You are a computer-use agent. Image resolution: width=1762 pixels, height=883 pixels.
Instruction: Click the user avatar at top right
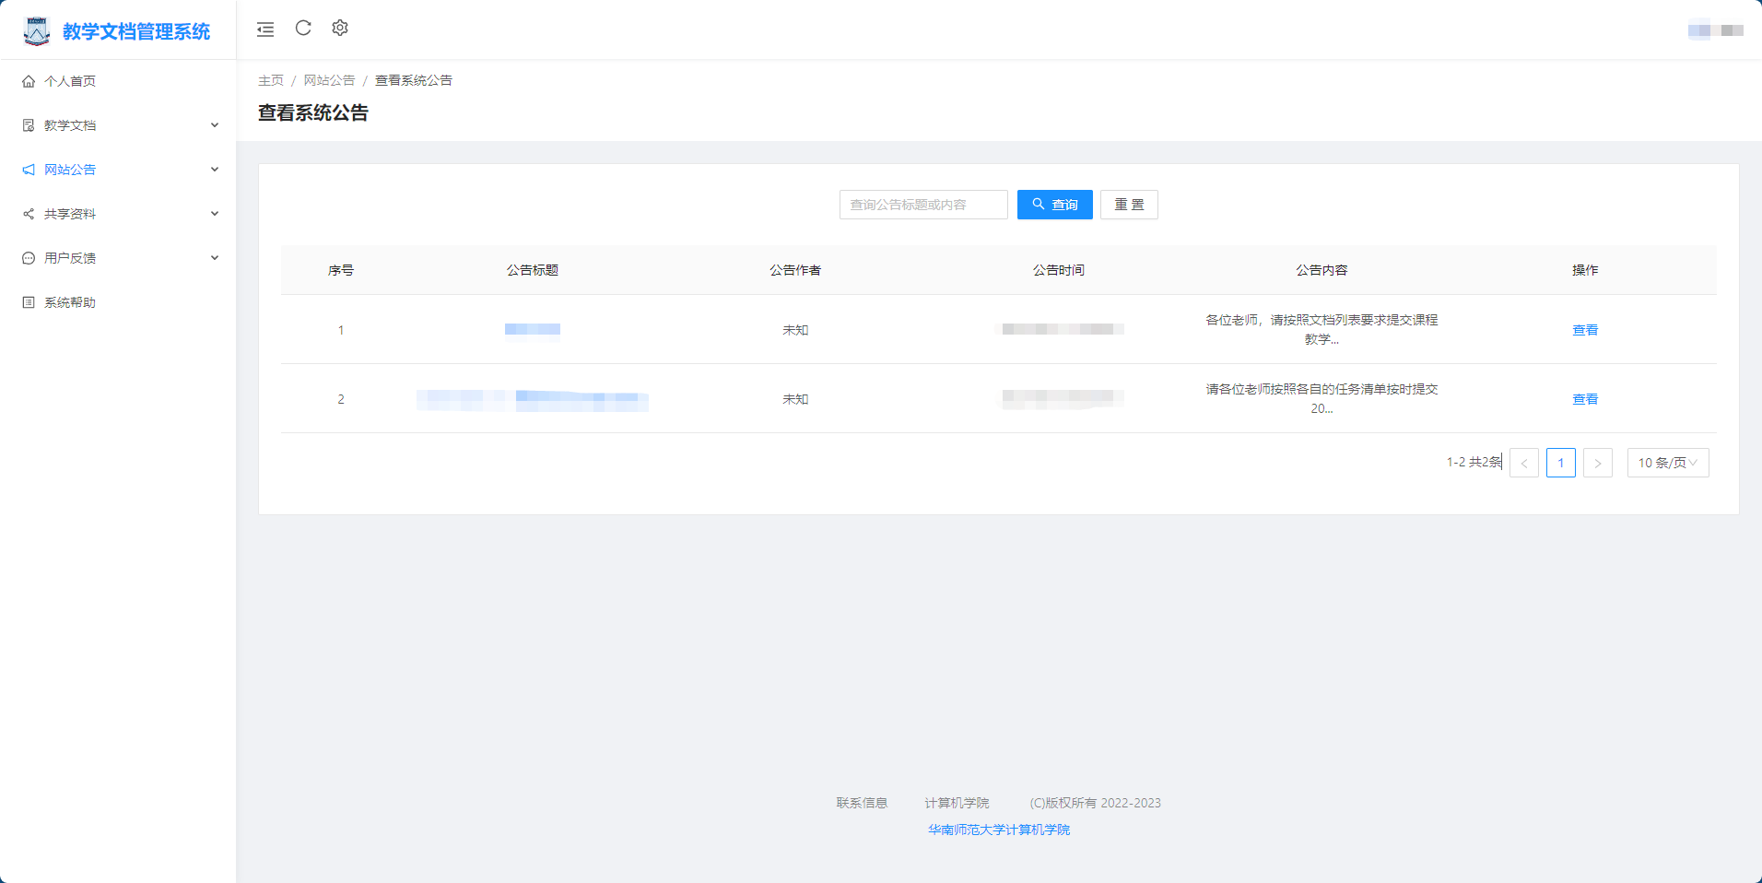pyautogui.click(x=1699, y=30)
